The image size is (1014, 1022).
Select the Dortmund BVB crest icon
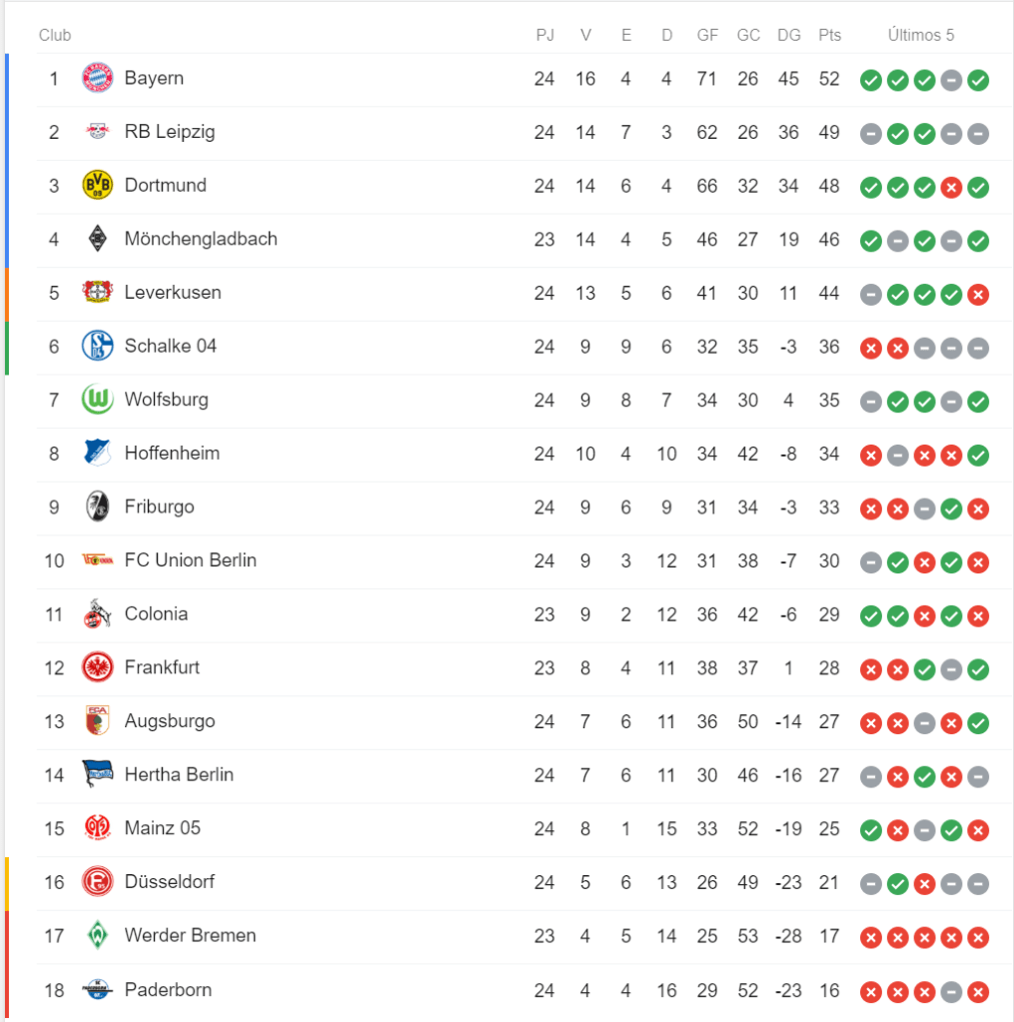[97, 185]
